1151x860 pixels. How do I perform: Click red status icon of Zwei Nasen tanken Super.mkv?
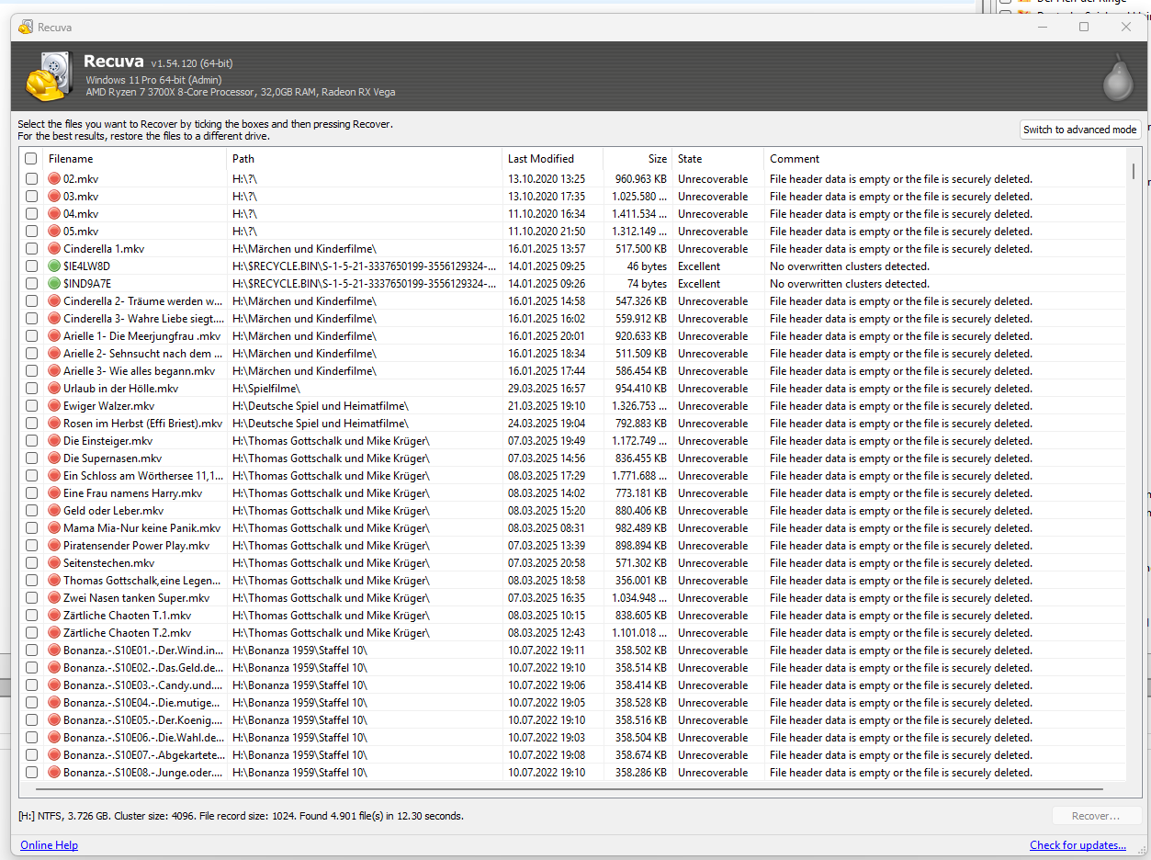(54, 598)
